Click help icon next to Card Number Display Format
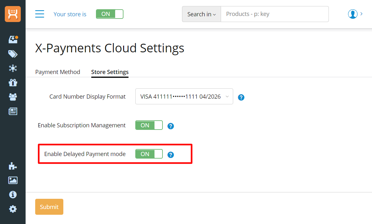Viewport: 372px width, 224px height. (241, 97)
